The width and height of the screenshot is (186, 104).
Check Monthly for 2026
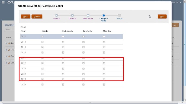point(104,85)
